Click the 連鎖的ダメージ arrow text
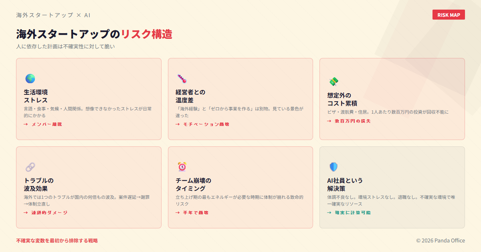The image size is (481, 252). [x=46, y=213]
